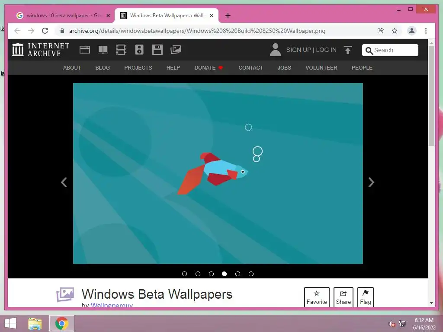The width and height of the screenshot is (443, 332).
Task: Click the Flag button
Action: pos(365,297)
